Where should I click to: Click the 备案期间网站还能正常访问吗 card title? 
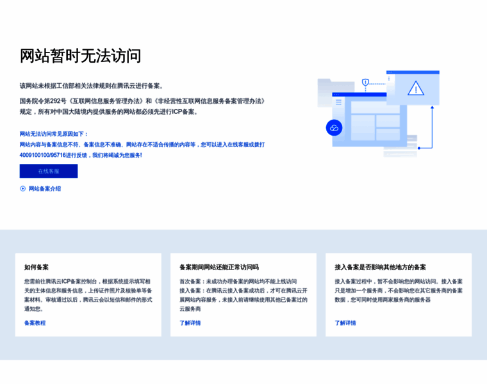coord(219,267)
